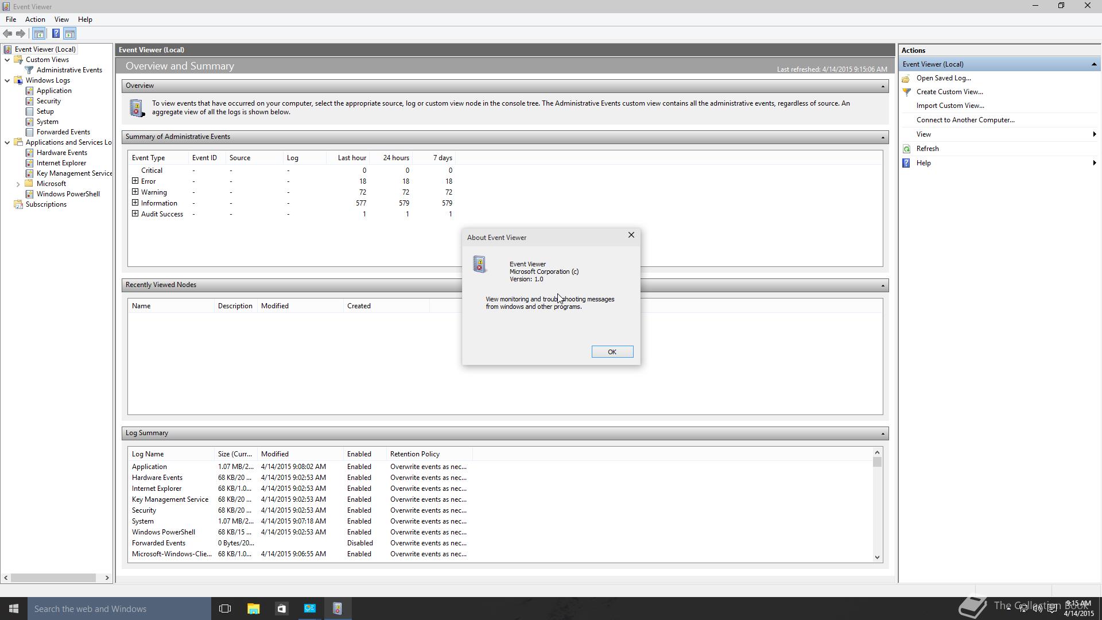Screen dimensions: 1102x620
Task: Select the System log in tree
Action: tap(47, 122)
